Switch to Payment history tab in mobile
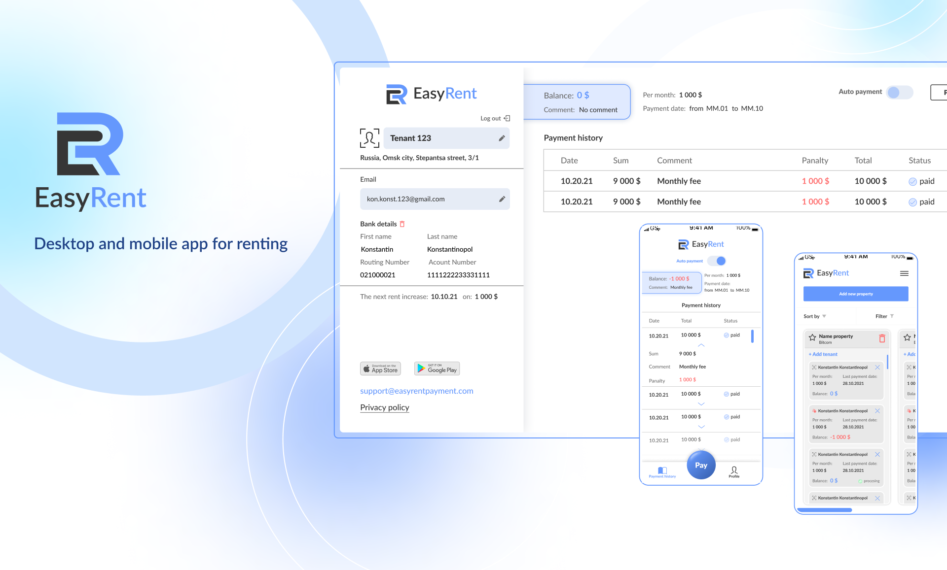The image size is (947, 570). point(662,472)
